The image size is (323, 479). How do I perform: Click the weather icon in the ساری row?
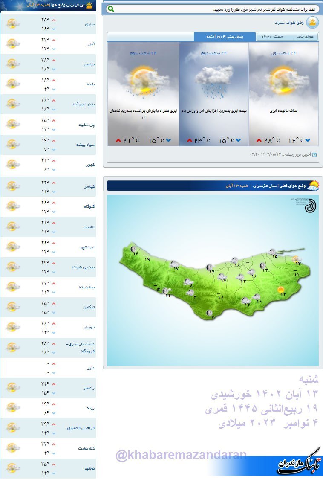click(13, 24)
